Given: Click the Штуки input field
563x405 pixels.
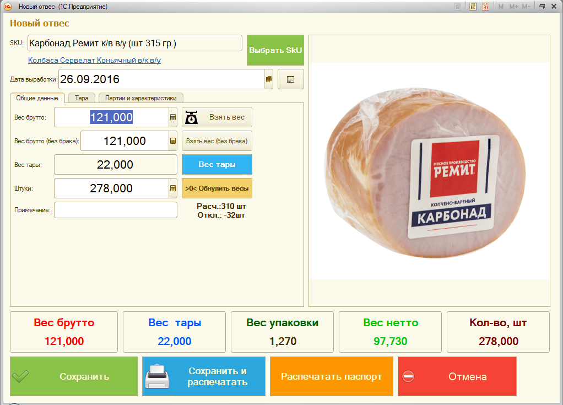Looking at the screenshot, I should 111,188.
